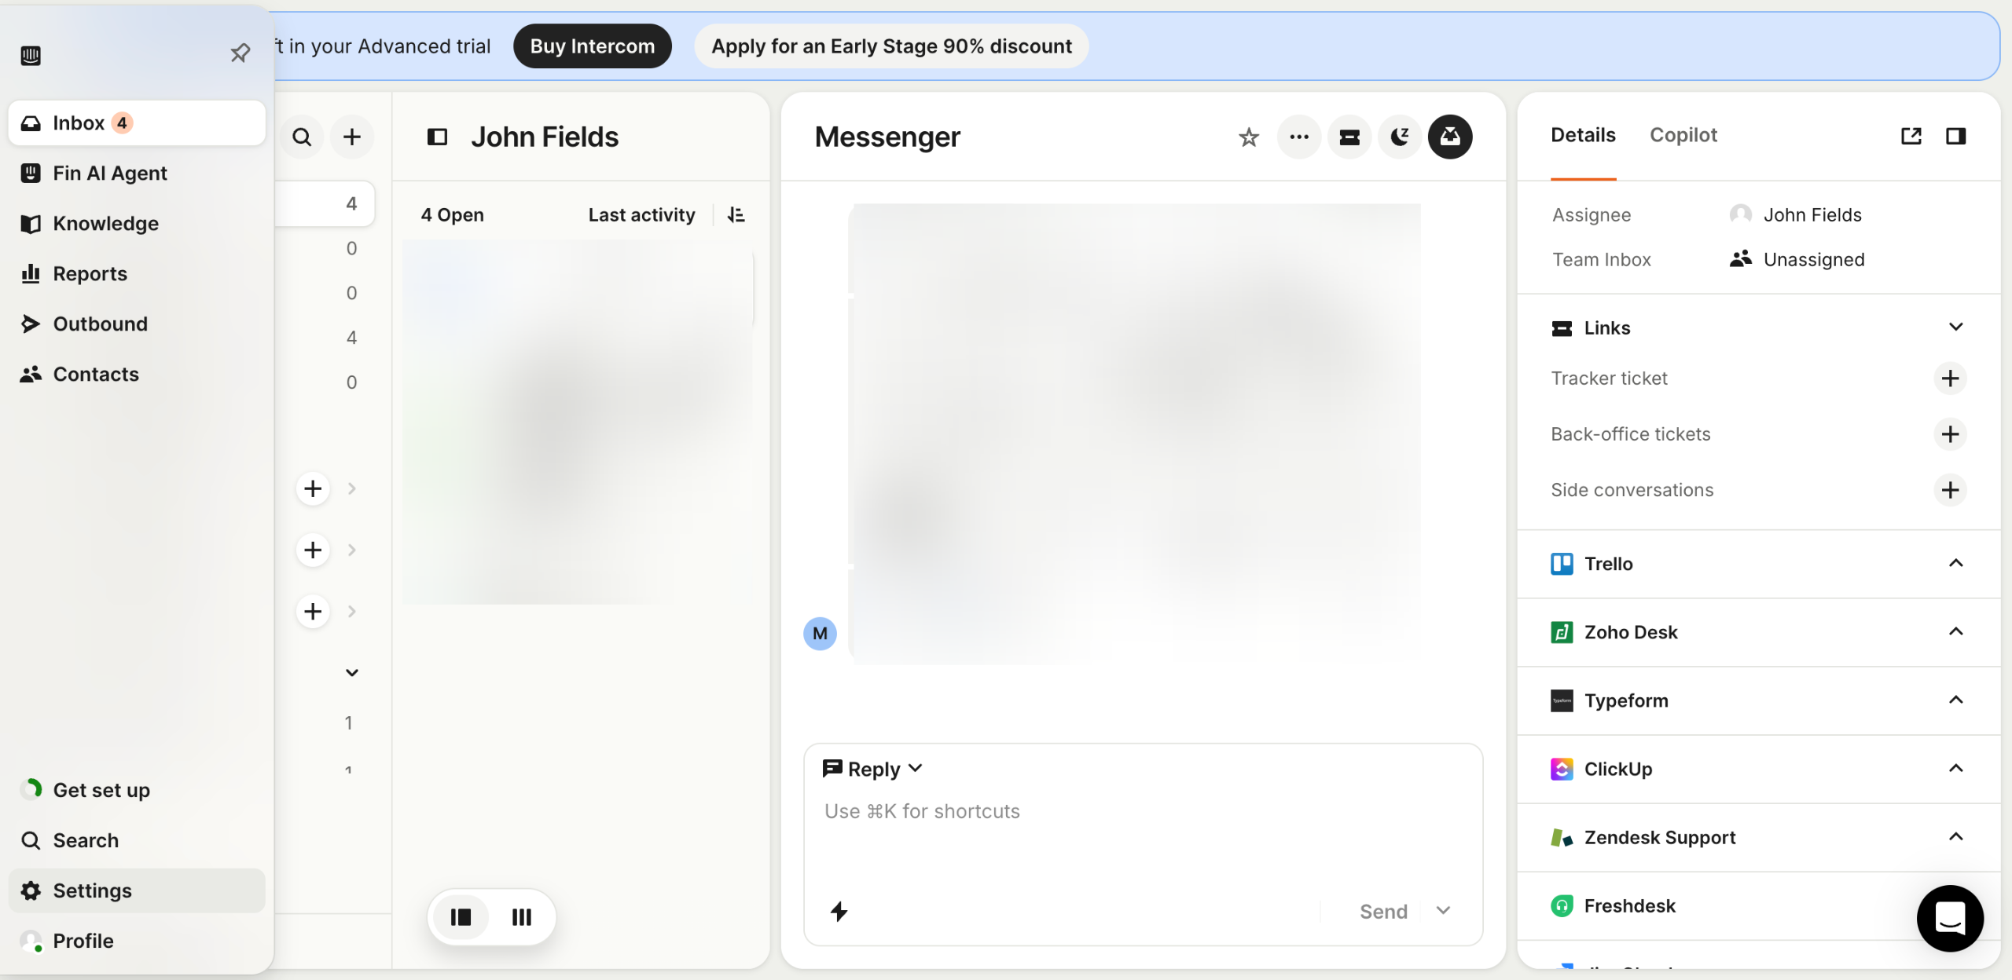
Task: Switch to the two-panel layout view
Action: pyautogui.click(x=461, y=917)
